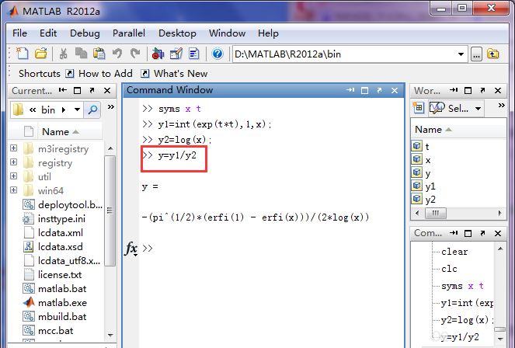Open current folder path dropdown

[x=461, y=54]
